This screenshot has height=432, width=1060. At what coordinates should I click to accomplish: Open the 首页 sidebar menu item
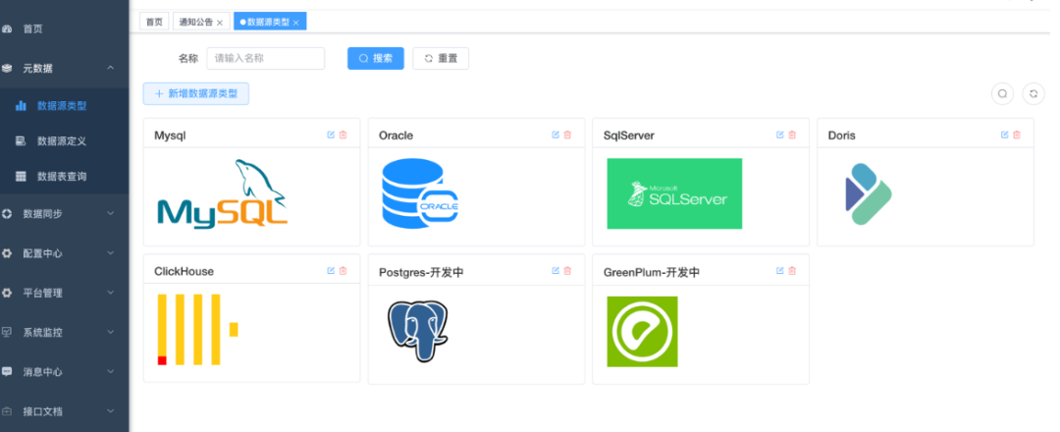coord(64,29)
